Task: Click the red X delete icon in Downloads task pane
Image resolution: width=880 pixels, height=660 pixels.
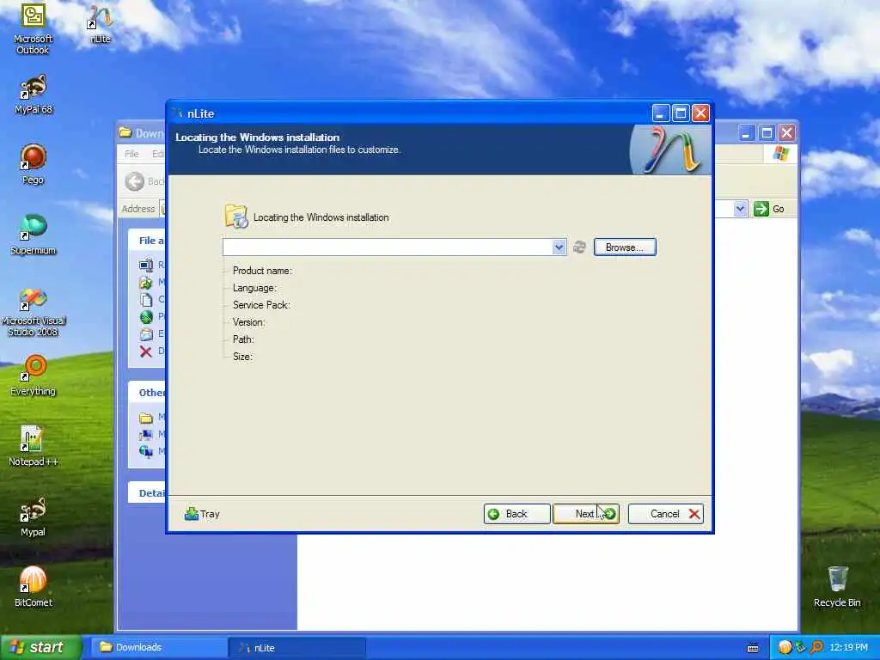Action: pyautogui.click(x=146, y=351)
